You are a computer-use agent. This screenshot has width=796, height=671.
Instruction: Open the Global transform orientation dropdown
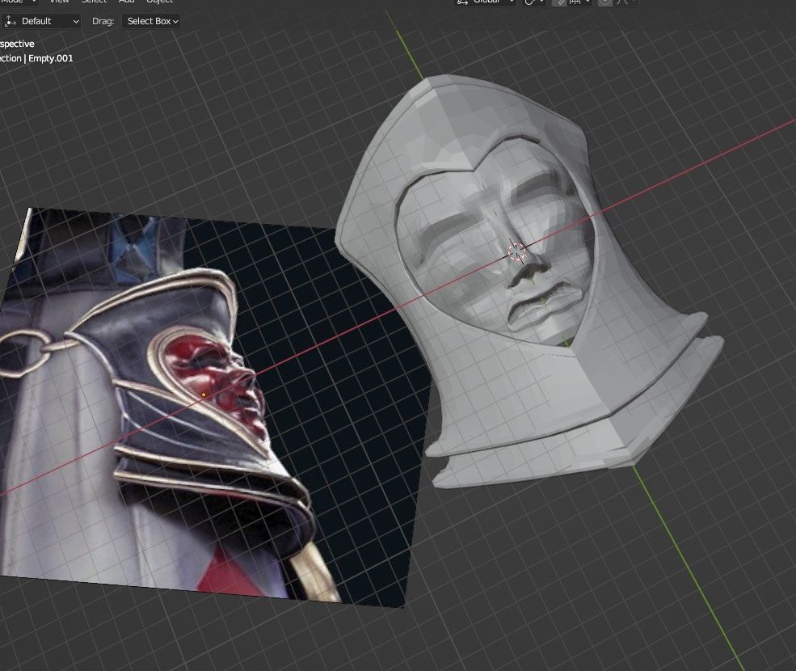pyautogui.click(x=485, y=2)
